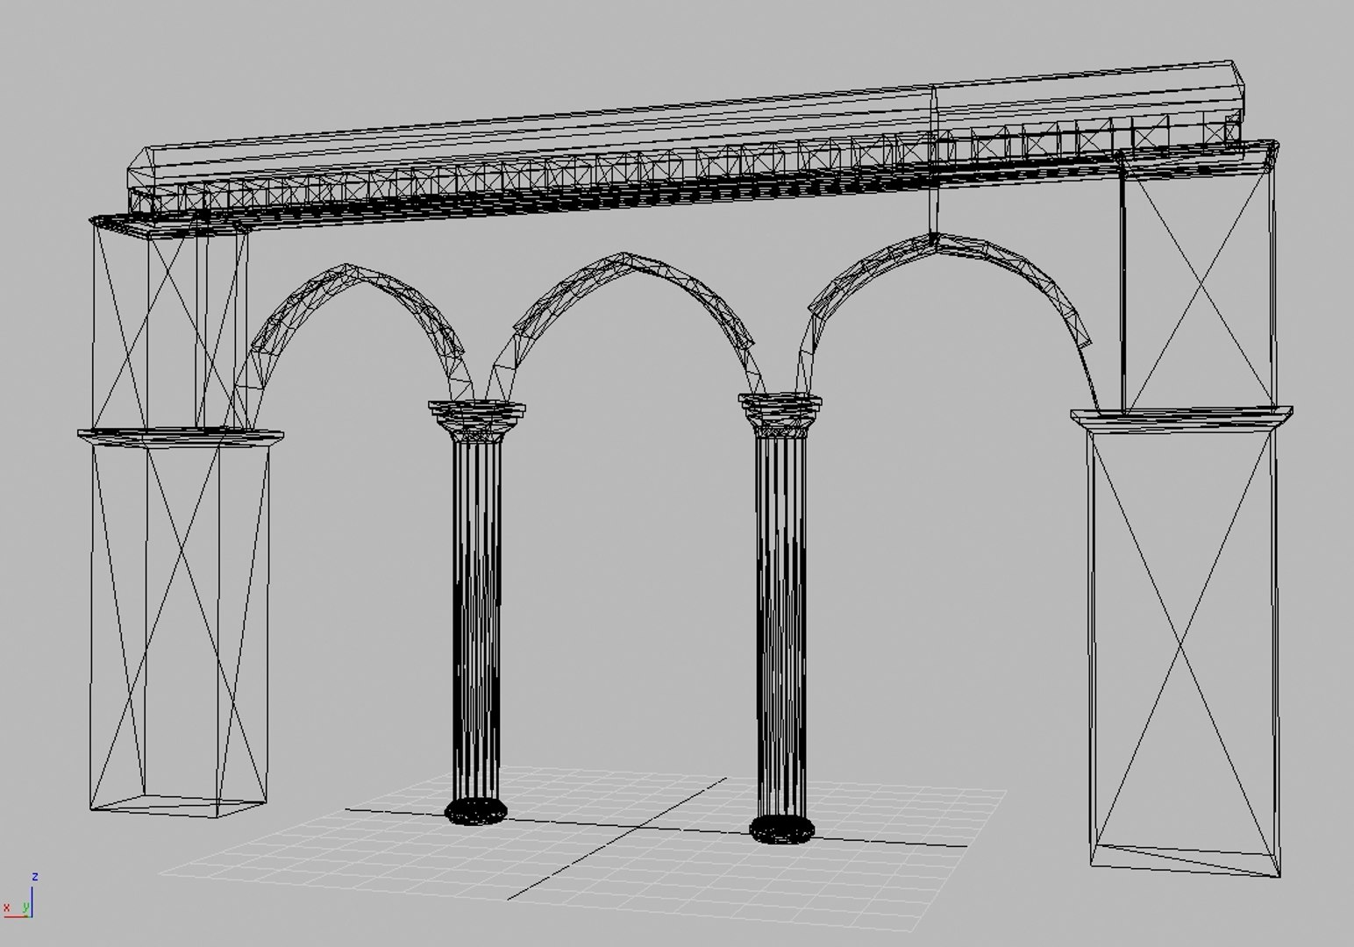This screenshot has width=1354, height=947.
Task: Pick the round base of the right column
Action: click(782, 830)
